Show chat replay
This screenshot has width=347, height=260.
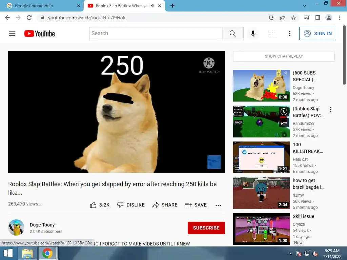284,56
